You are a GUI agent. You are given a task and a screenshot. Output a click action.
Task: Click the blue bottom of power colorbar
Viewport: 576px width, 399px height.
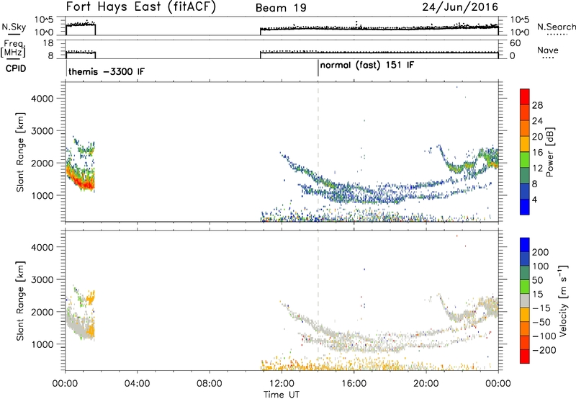pos(525,207)
